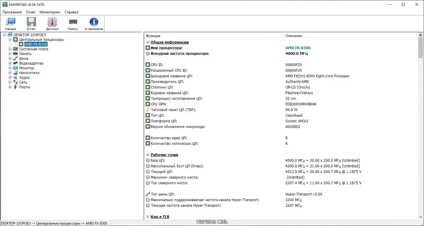
Task: Open the О программе info icon
Action: tap(94, 22)
